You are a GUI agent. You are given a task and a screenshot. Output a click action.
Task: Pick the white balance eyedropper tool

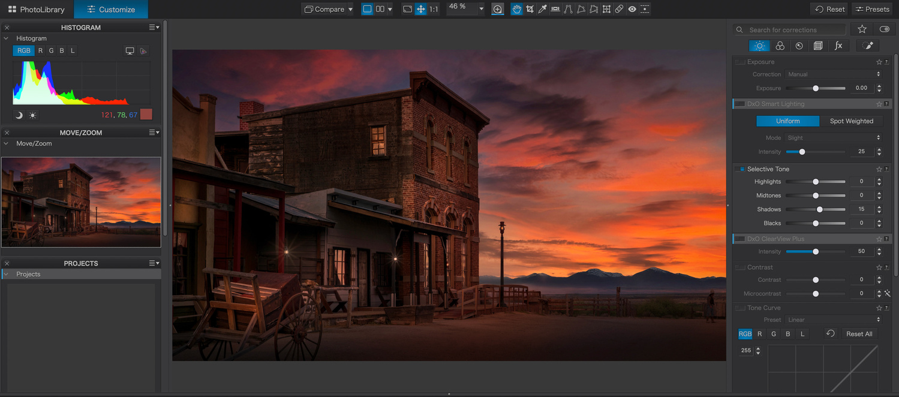tap(542, 9)
